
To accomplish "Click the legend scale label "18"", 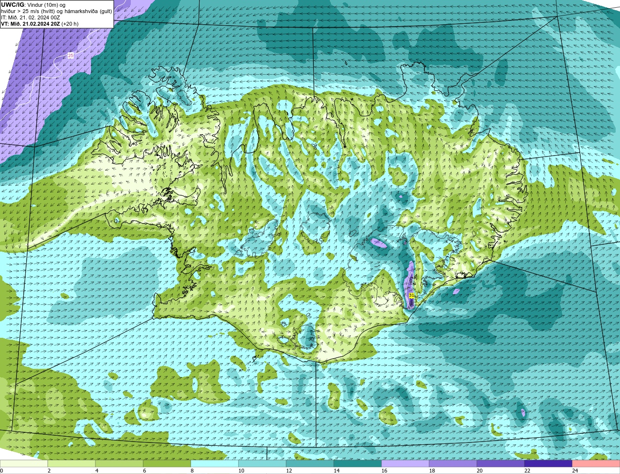I will click(x=432, y=471).
